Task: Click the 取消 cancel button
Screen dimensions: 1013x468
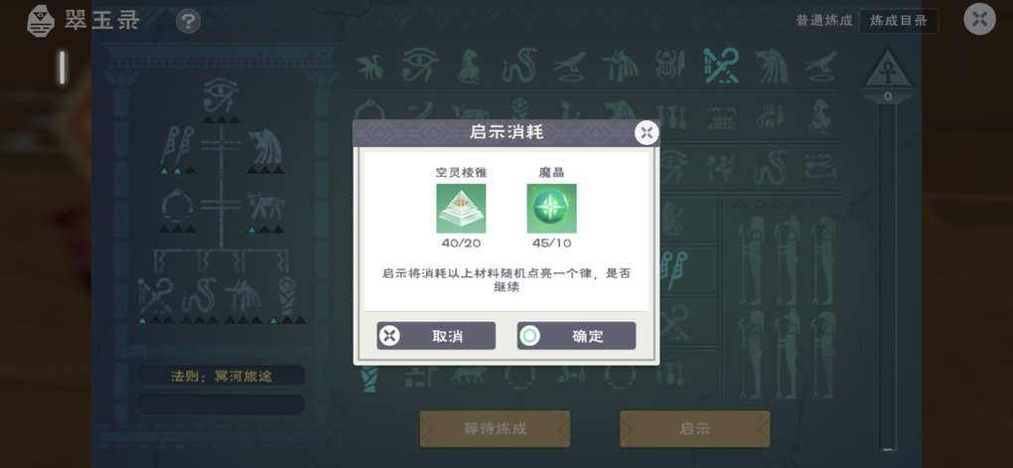Action: [436, 336]
